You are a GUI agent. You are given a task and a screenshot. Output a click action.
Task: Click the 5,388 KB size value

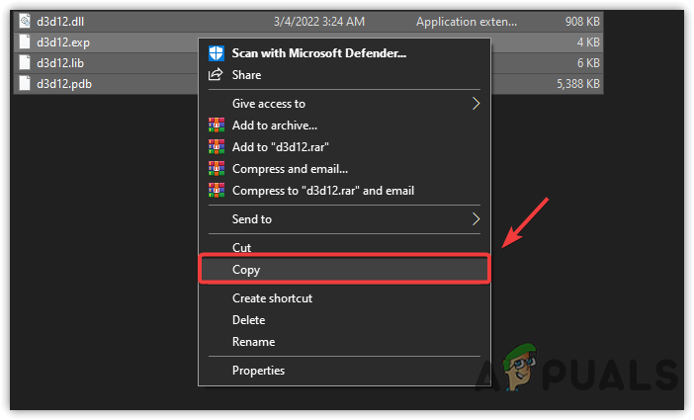pos(578,84)
